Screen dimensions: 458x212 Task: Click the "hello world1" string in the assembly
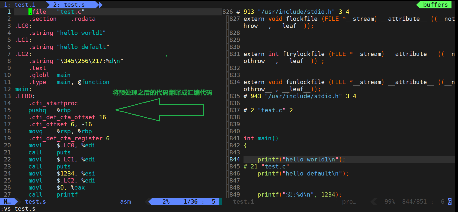pyautogui.click(x=81, y=33)
